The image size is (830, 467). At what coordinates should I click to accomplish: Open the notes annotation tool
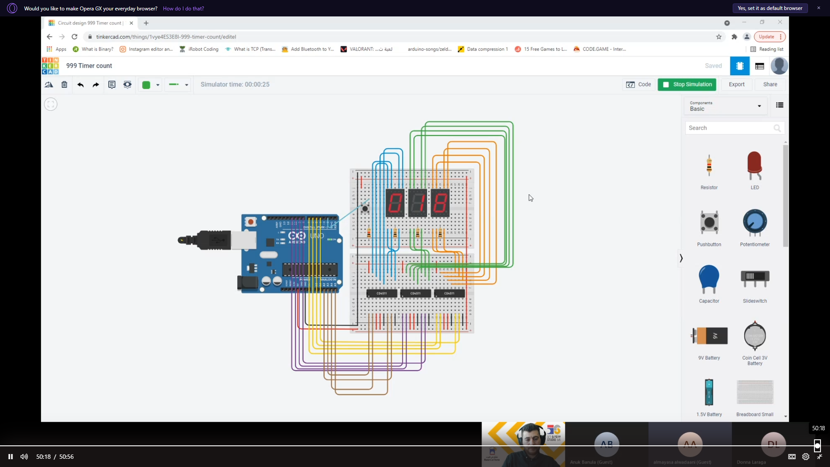pyautogui.click(x=112, y=85)
